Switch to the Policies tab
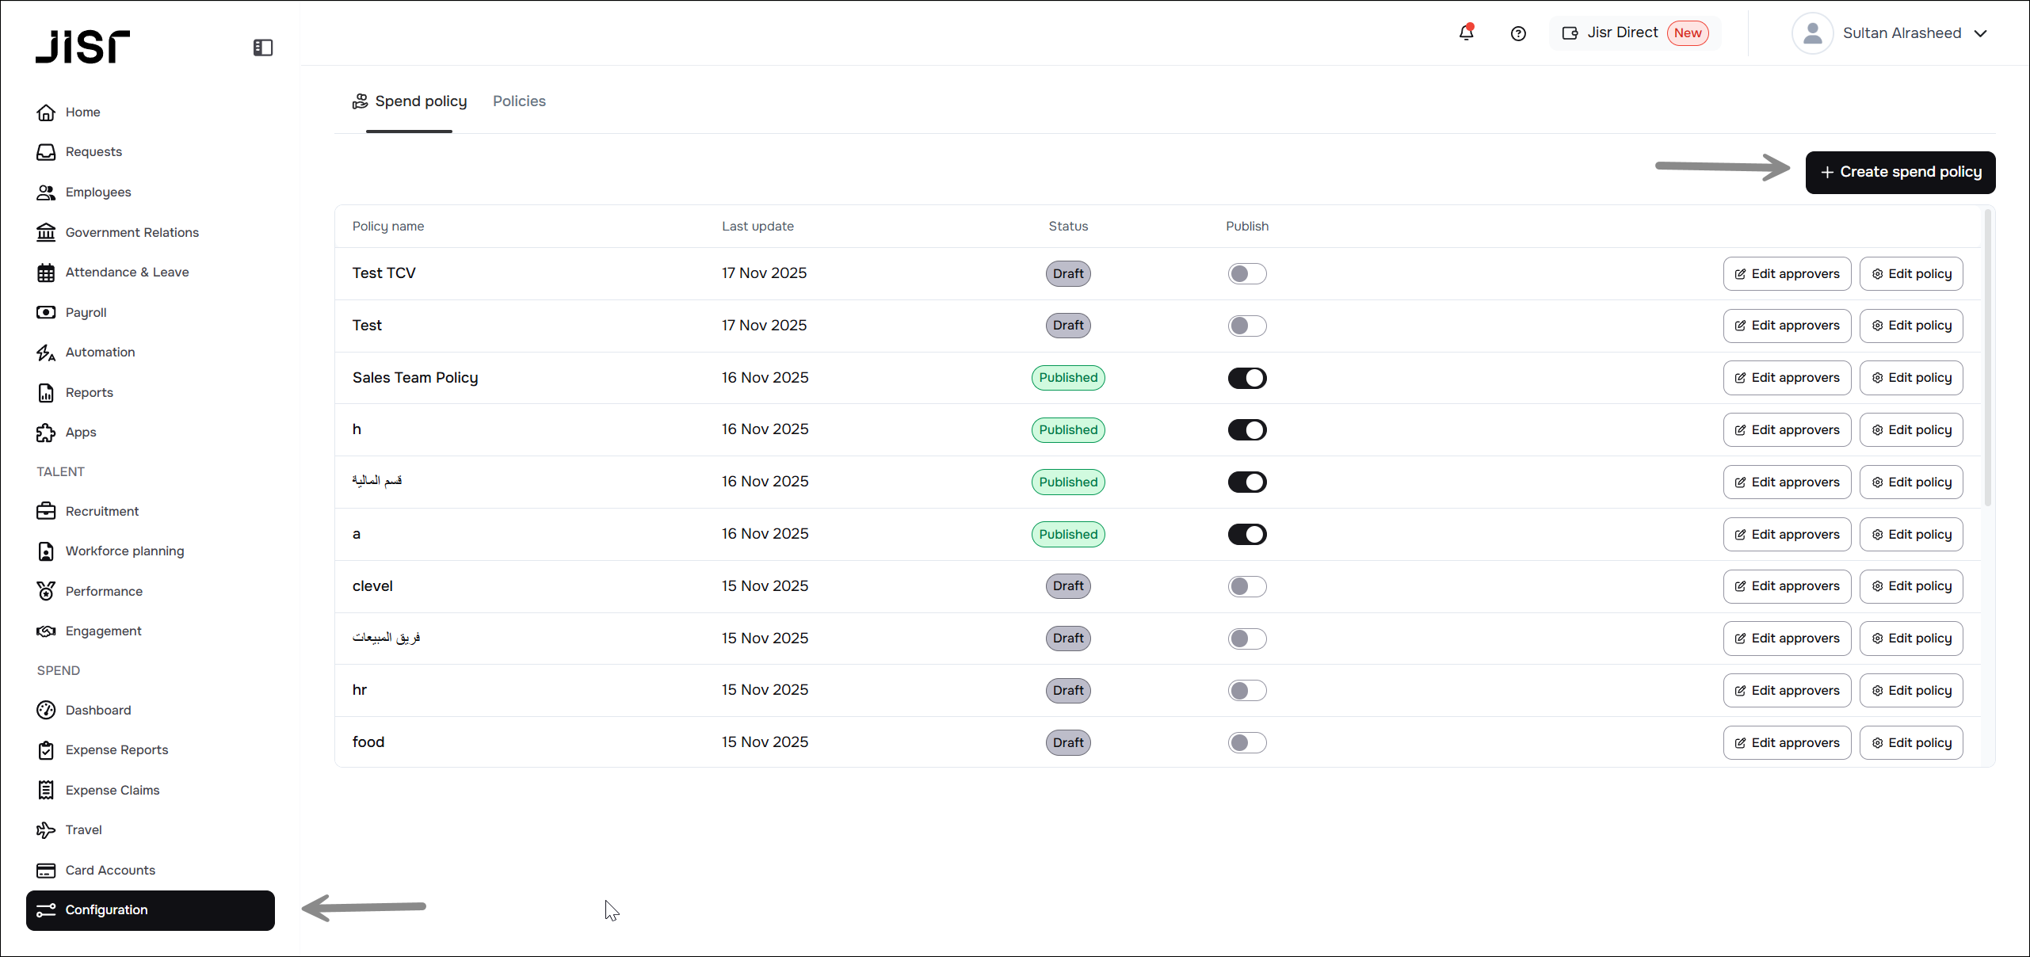This screenshot has height=957, width=2030. (519, 101)
